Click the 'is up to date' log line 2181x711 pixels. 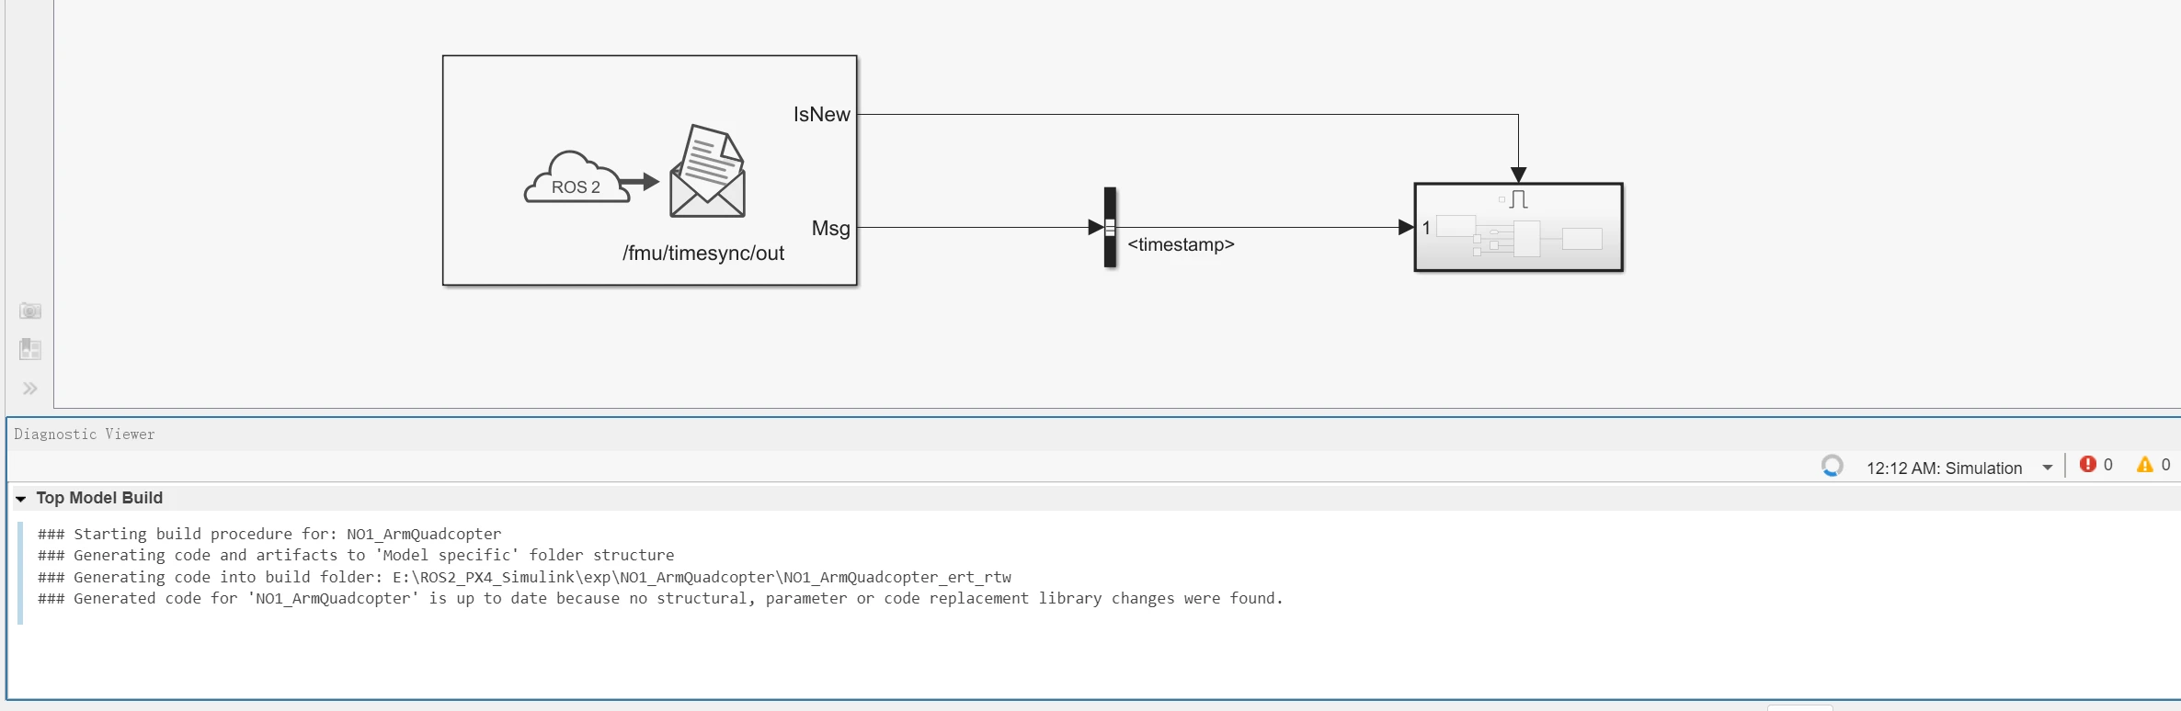coord(660,598)
